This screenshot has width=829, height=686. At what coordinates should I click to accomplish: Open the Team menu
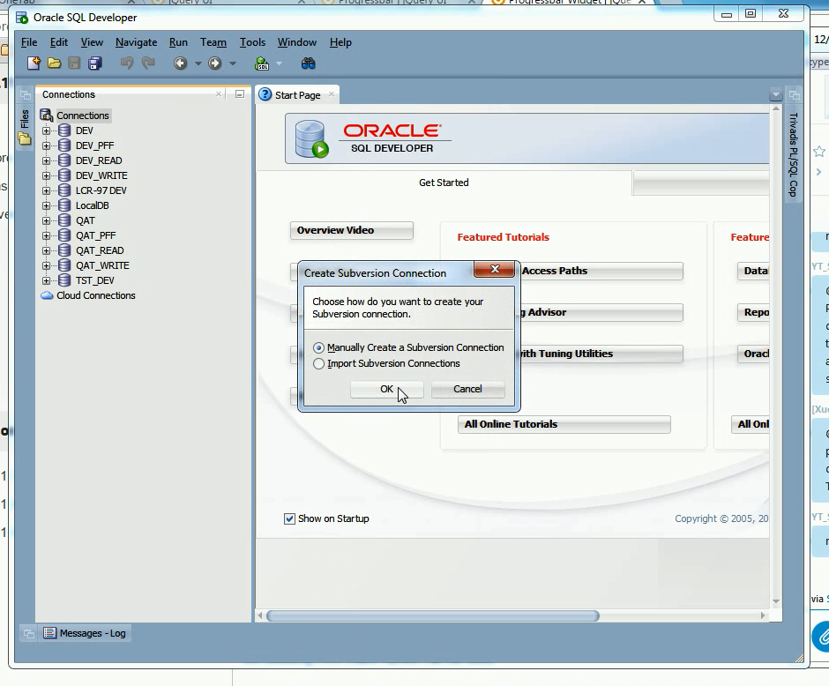[x=213, y=42]
